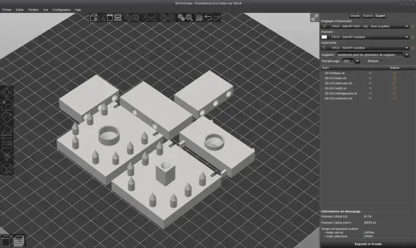
Task: Click the Variable layer height icon
Action: [x=199, y=18]
